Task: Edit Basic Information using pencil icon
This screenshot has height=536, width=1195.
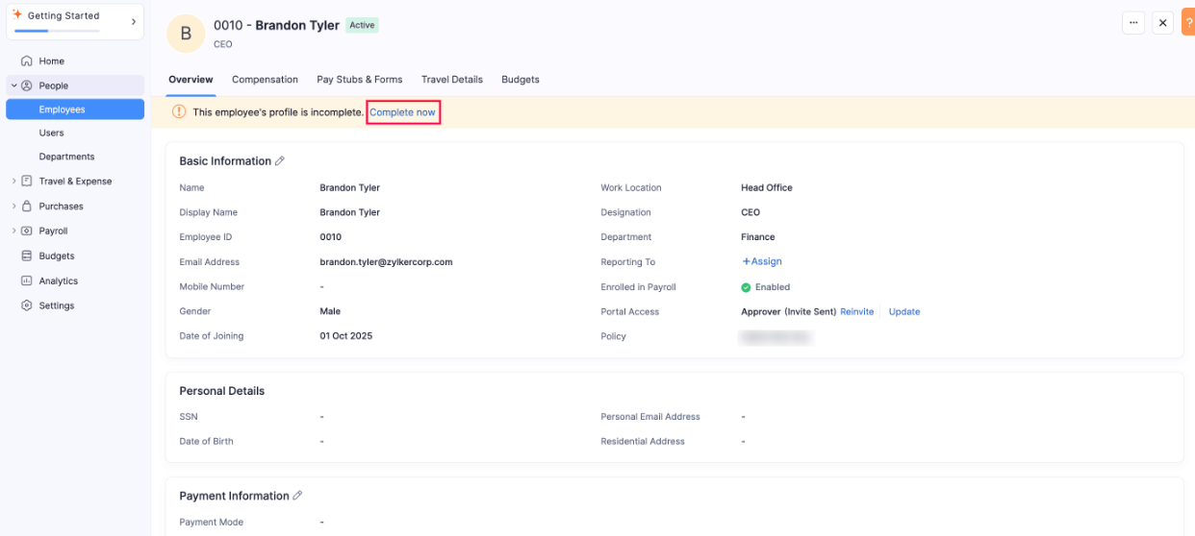Action: (280, 161)
